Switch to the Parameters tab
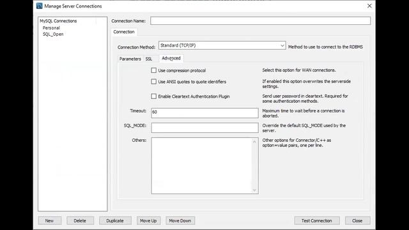This screenshot has height=230, width=409. pyautogui.click(x=130, y=59)
